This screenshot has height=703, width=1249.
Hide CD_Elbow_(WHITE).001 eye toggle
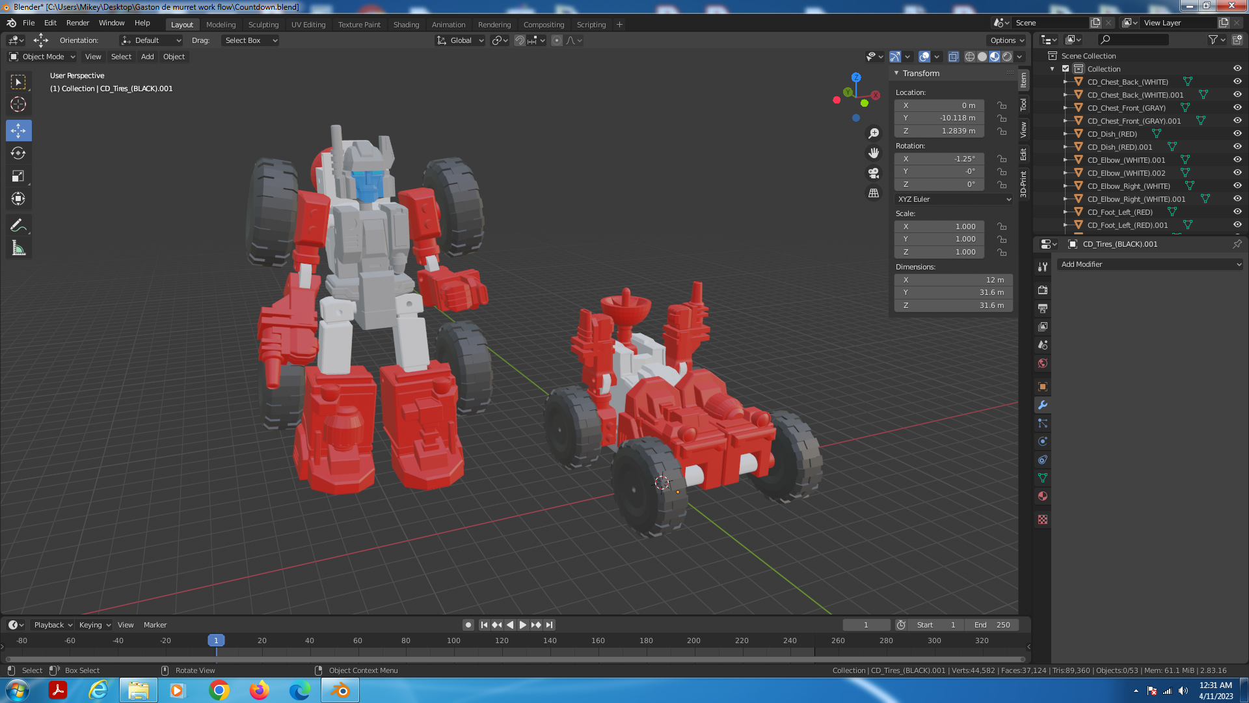1237,159
